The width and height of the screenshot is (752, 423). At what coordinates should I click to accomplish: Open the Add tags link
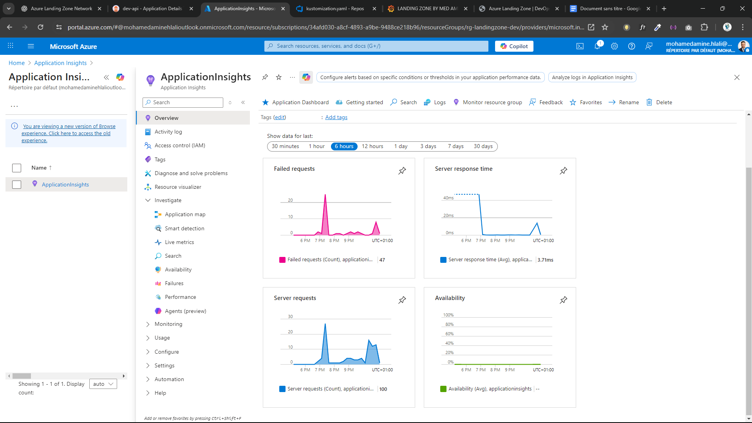[336, 117]
